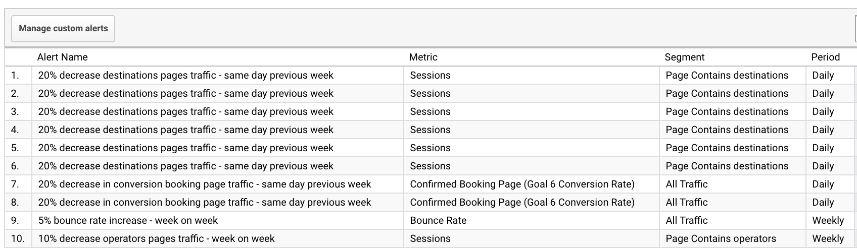Click the Segment column header
The height and width of the screenshot is (248, 857).
[x=684, y=57]
